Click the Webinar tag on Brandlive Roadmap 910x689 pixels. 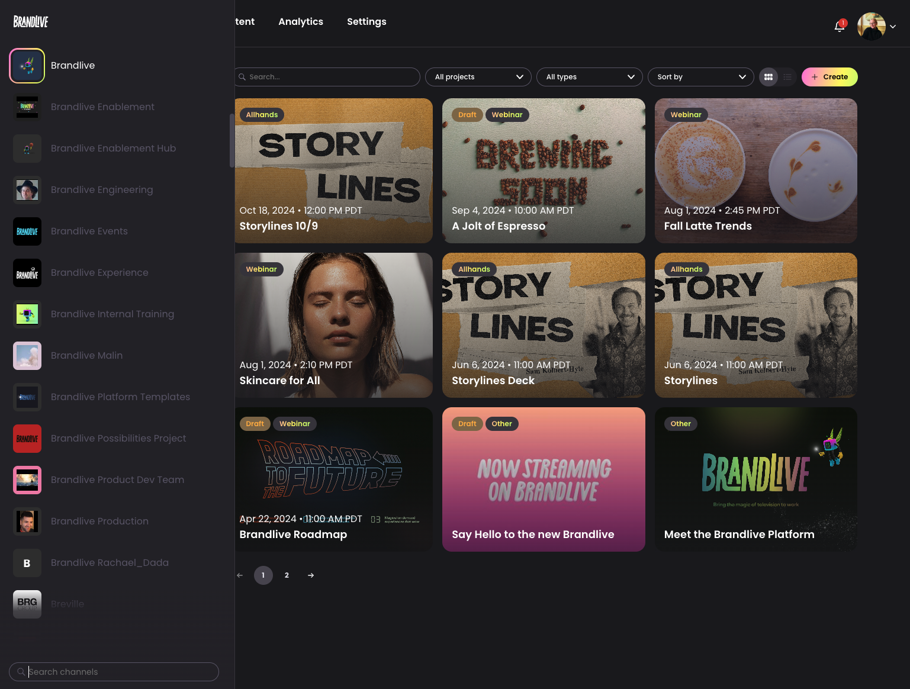pyautogui.click(x=295, y=424)
